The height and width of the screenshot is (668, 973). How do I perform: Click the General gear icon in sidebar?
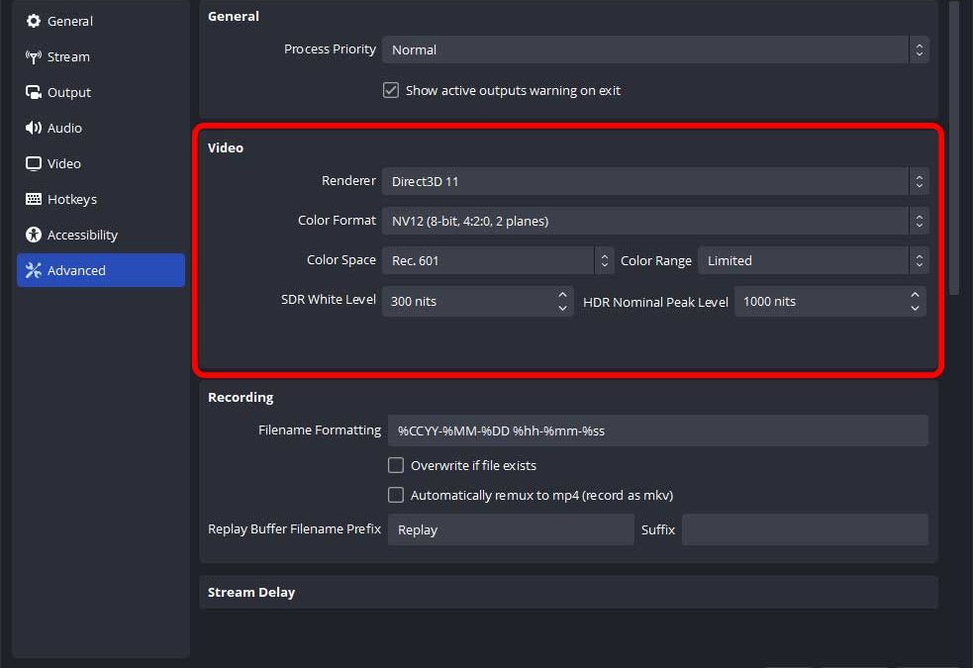pos(34,21)
